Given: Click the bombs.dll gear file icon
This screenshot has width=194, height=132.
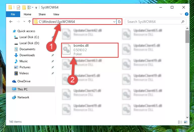Looking at the screenshot, I should coord(66,49).
